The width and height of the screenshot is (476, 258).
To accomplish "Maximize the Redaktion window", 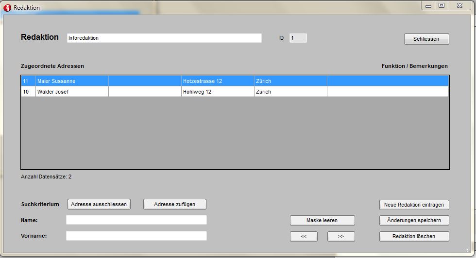I will (441, 5).
